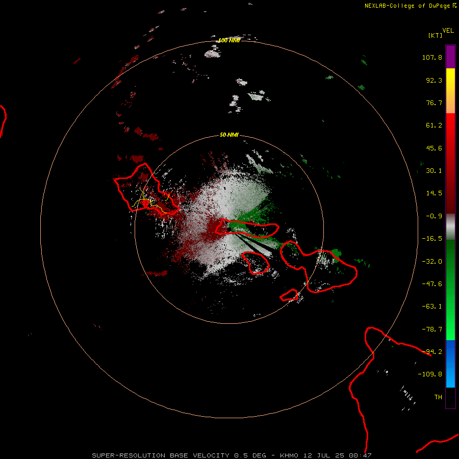Image resolution: width=459 pixels, height=459 pixels.
Task: Click the -0.9 velocity scale value
Action: 434,216
